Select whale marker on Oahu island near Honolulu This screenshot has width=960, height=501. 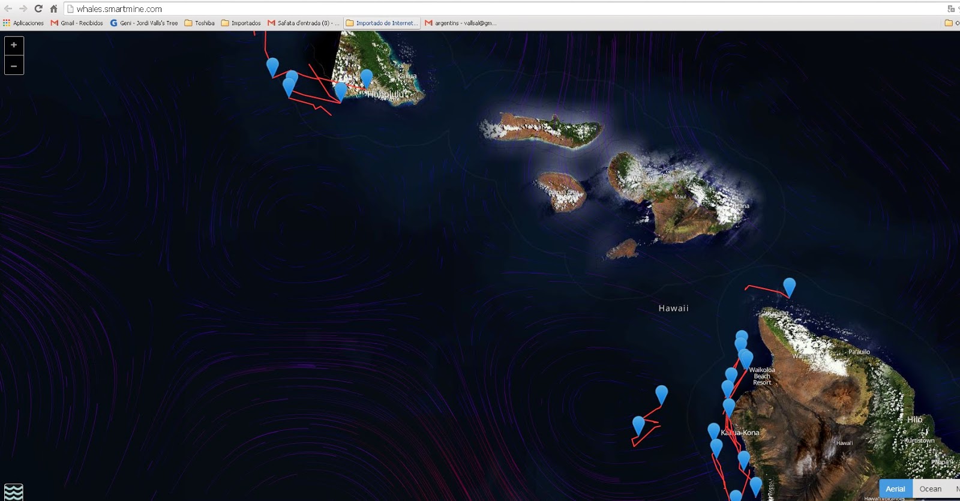pyautogui.click(x=366, y=78)
